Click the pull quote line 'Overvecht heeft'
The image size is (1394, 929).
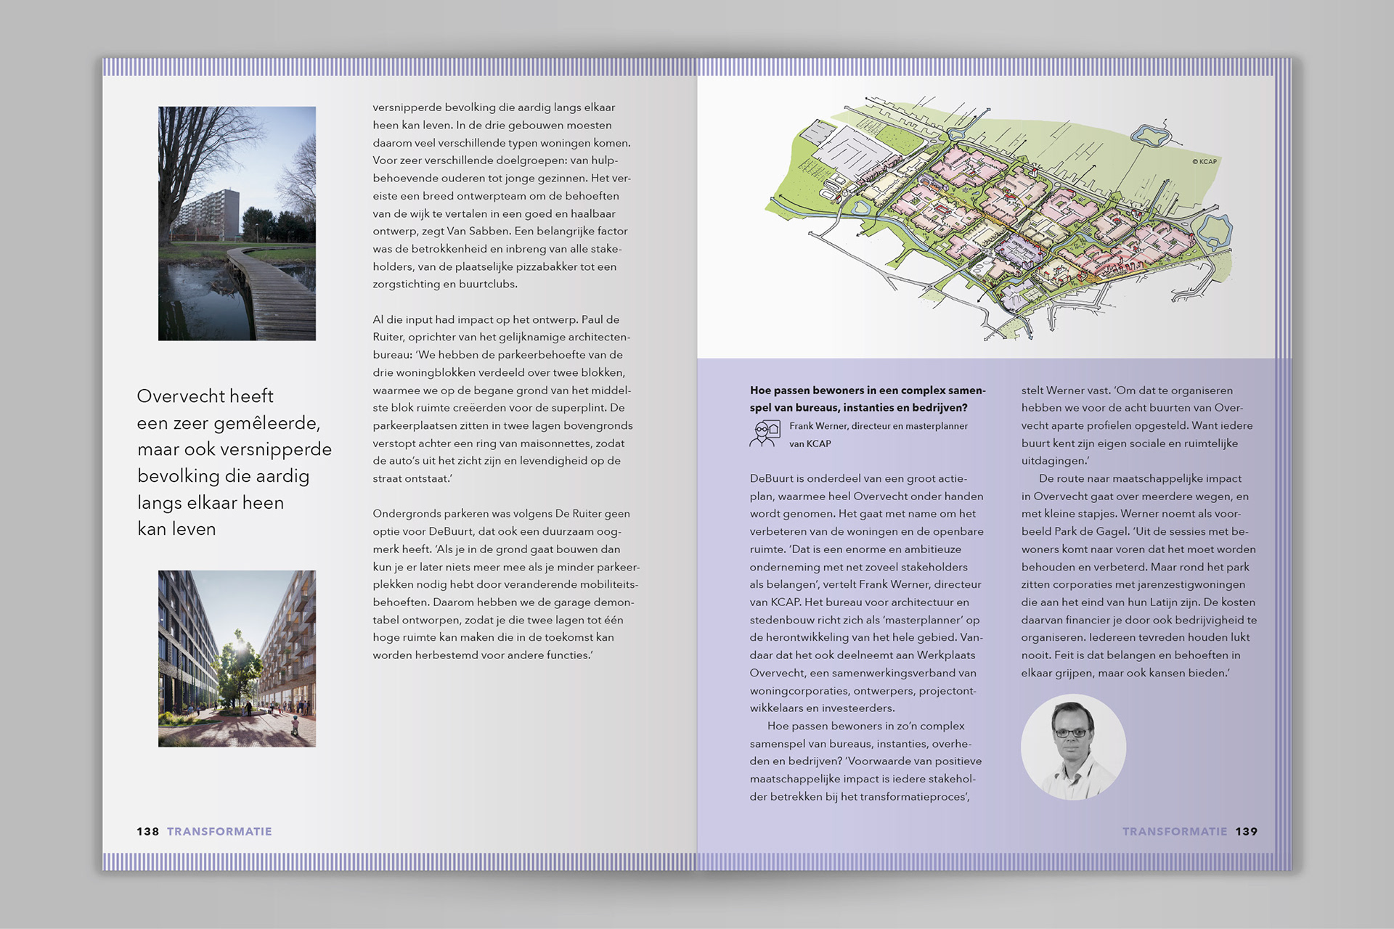click(x=205, y=396)
